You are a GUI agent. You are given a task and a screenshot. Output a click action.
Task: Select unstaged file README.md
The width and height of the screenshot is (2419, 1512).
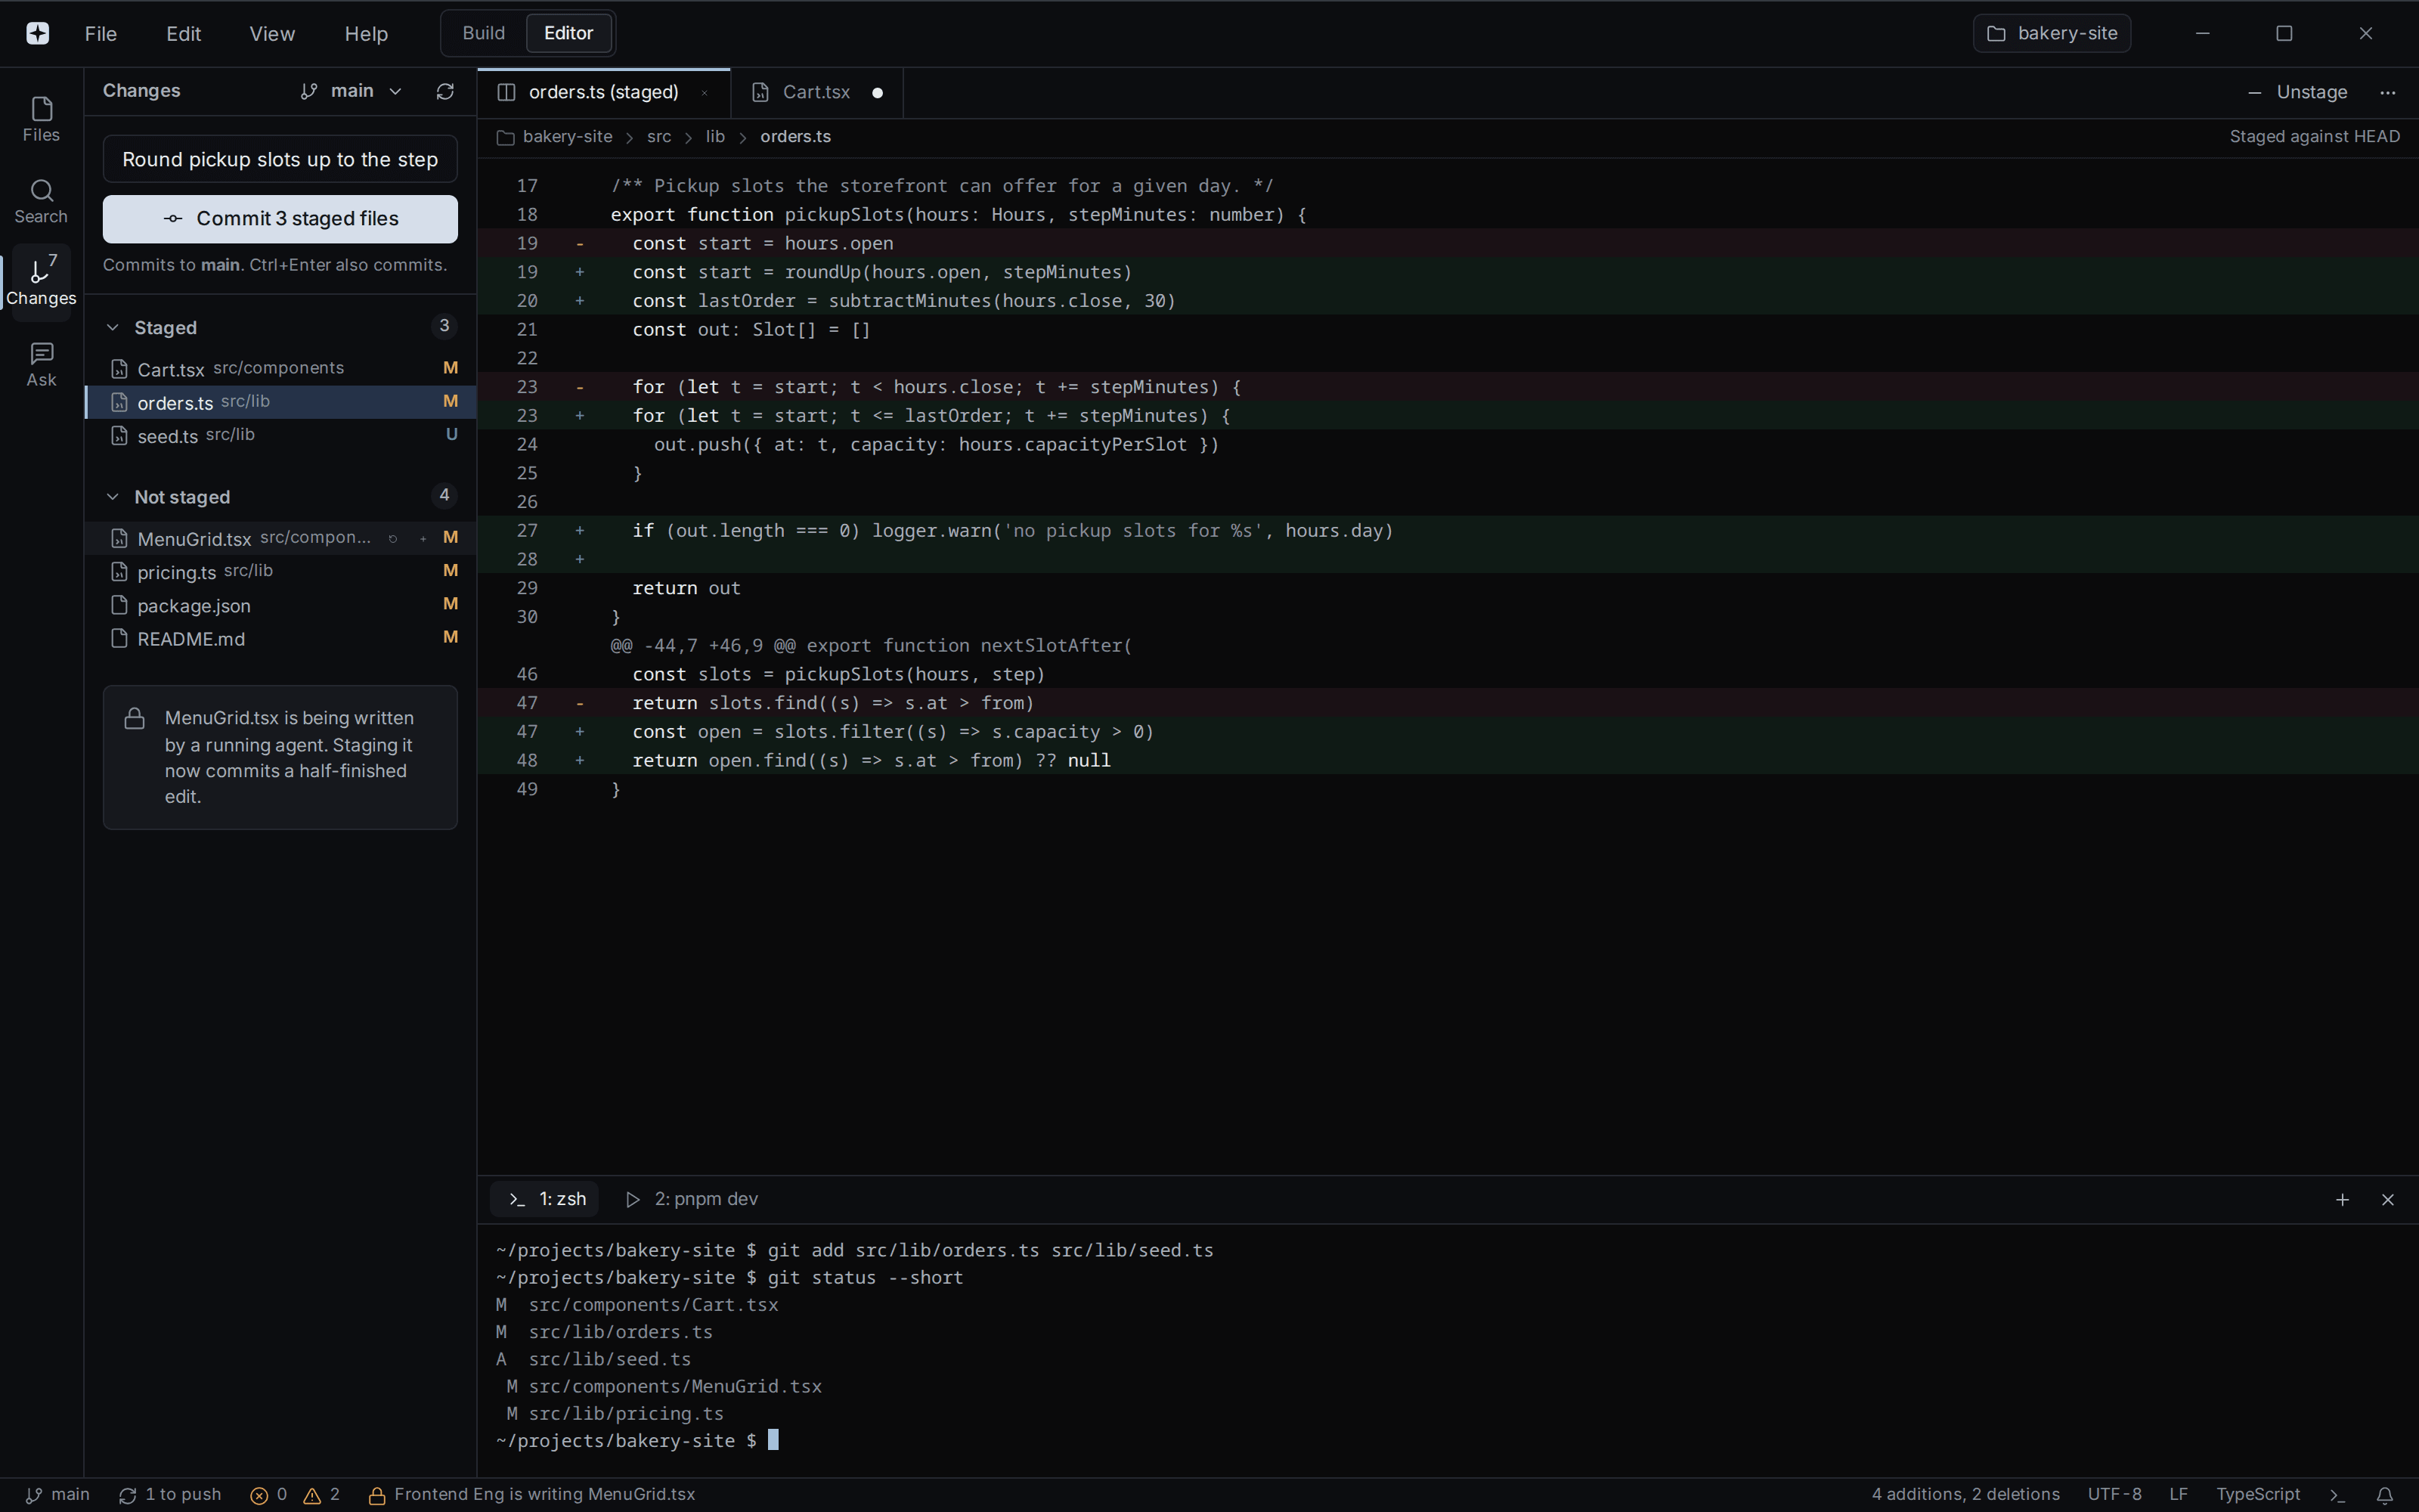pyautogui.click(x=281, y=638)
